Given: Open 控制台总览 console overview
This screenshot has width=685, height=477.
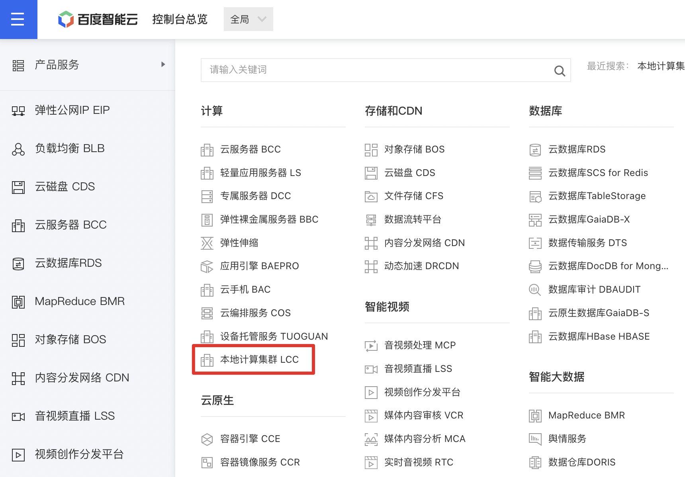Looking at the screenshot, I should tap(180, 19).
